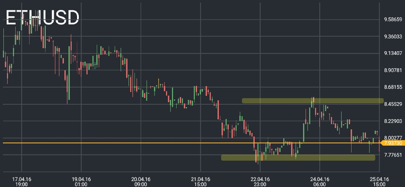This screenshot has height=187, width=405.
Task: Select the lower olive support zone rectangle
Action: pos(298,158)
